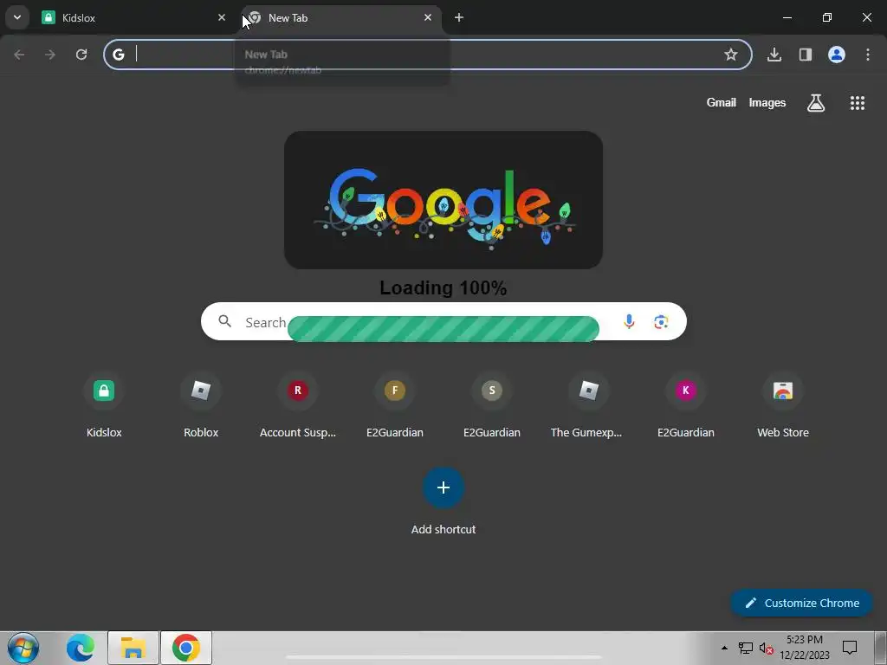Screen dimensions: 887x665
Task: Close the Kidslox tab
Action: point(222,17)
